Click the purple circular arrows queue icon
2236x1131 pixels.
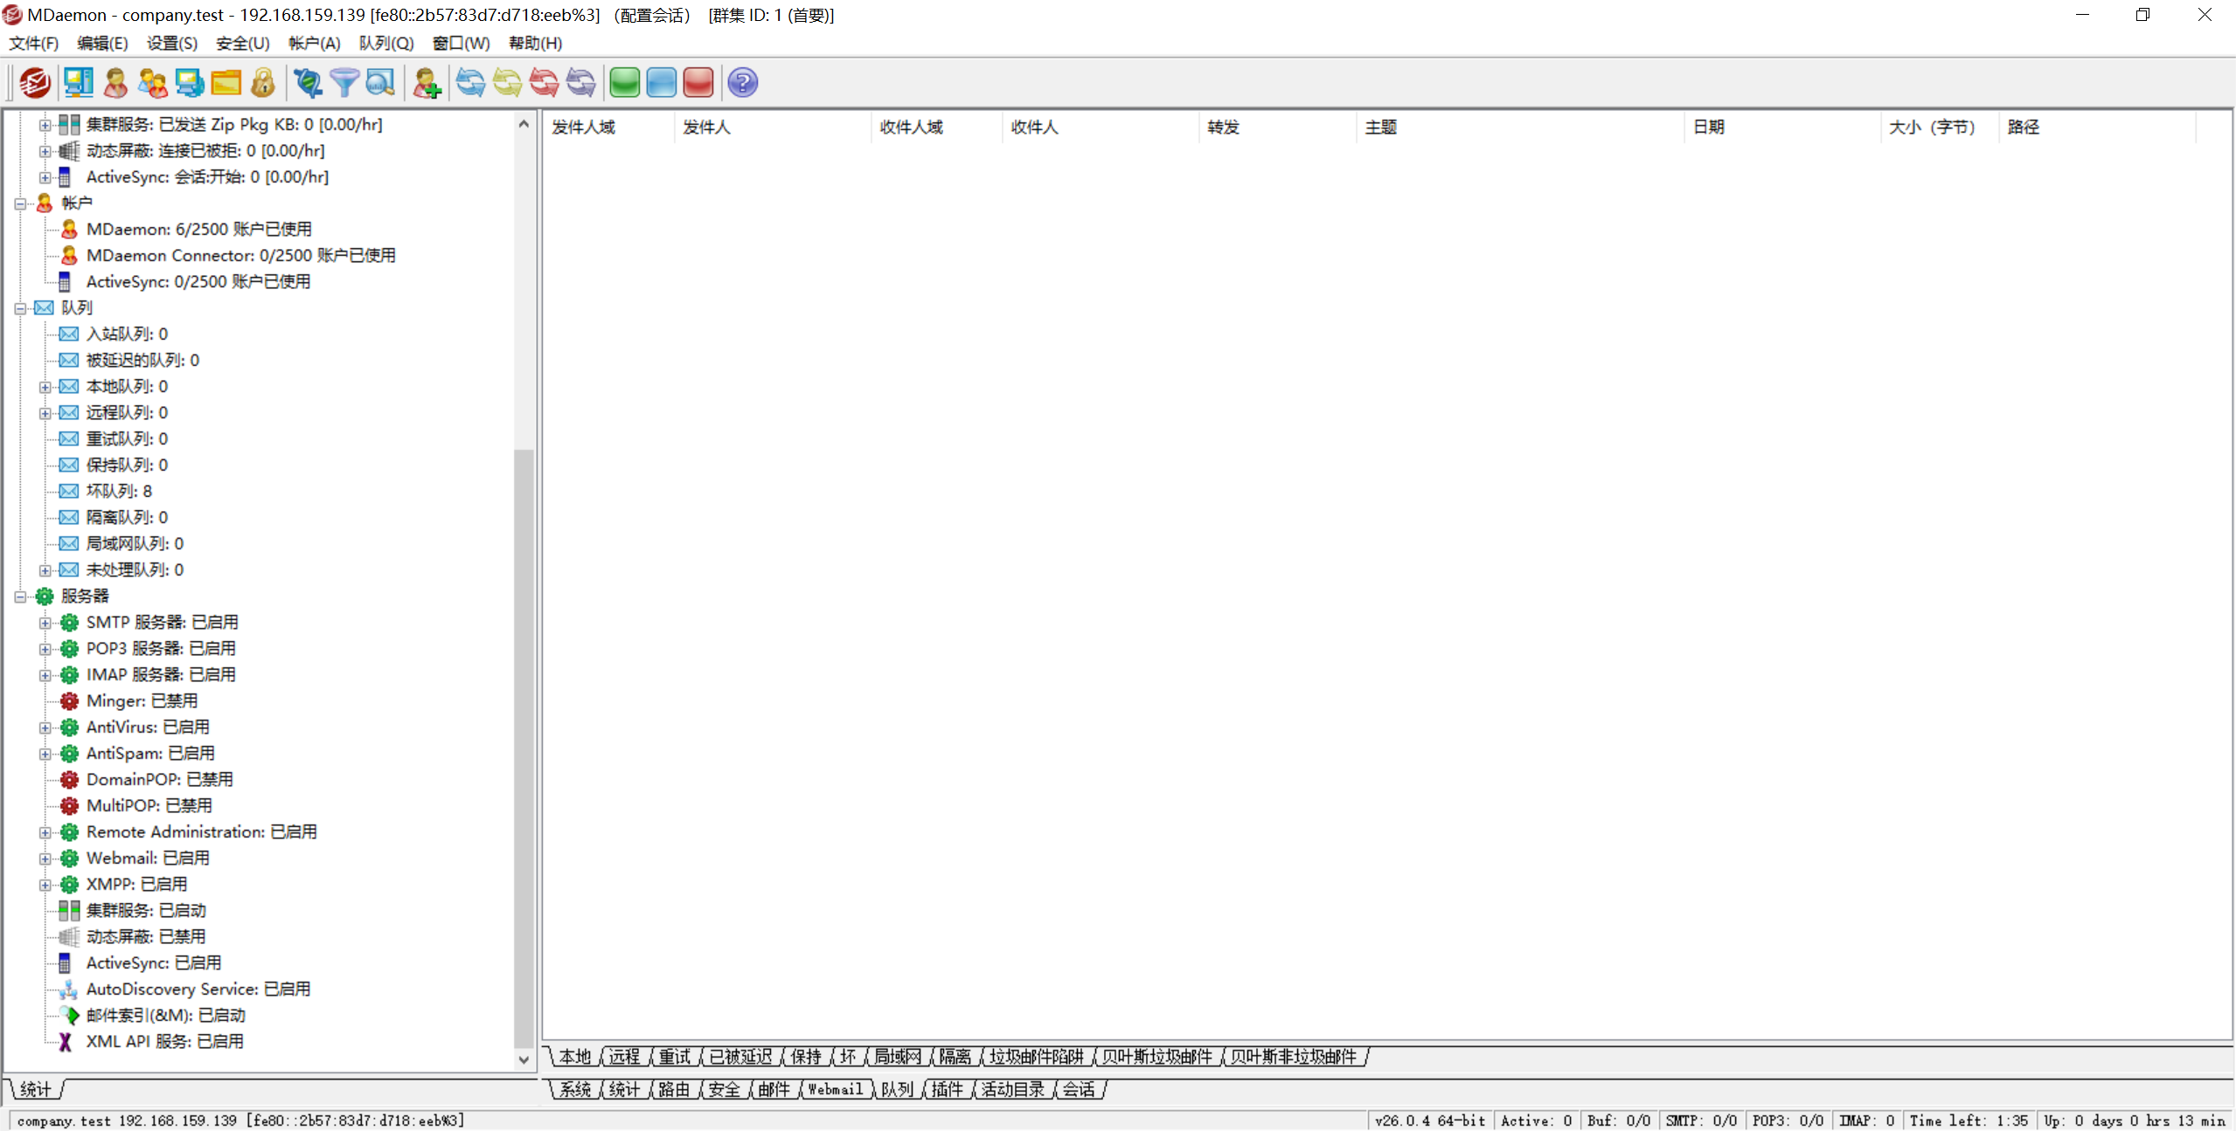(580, 83)
